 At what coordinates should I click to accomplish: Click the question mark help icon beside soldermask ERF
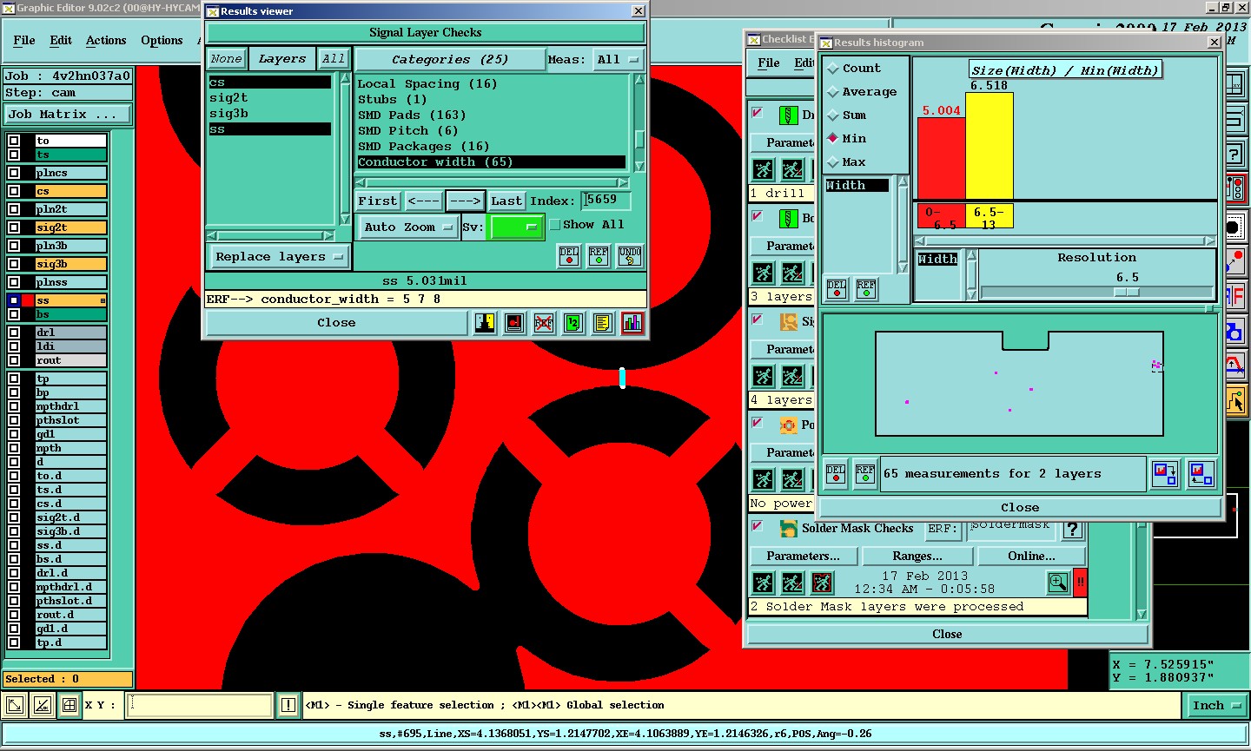pos(1073,530)
